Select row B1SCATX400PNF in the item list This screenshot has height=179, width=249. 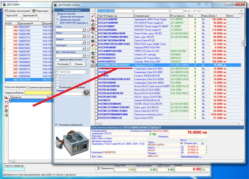[x=169, y=19]
